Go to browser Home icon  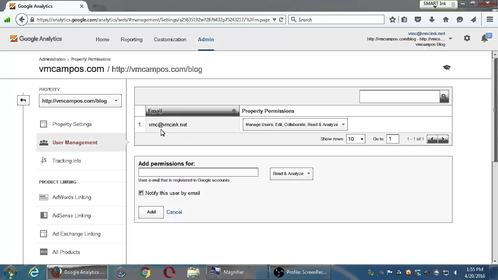pos(446,19)
